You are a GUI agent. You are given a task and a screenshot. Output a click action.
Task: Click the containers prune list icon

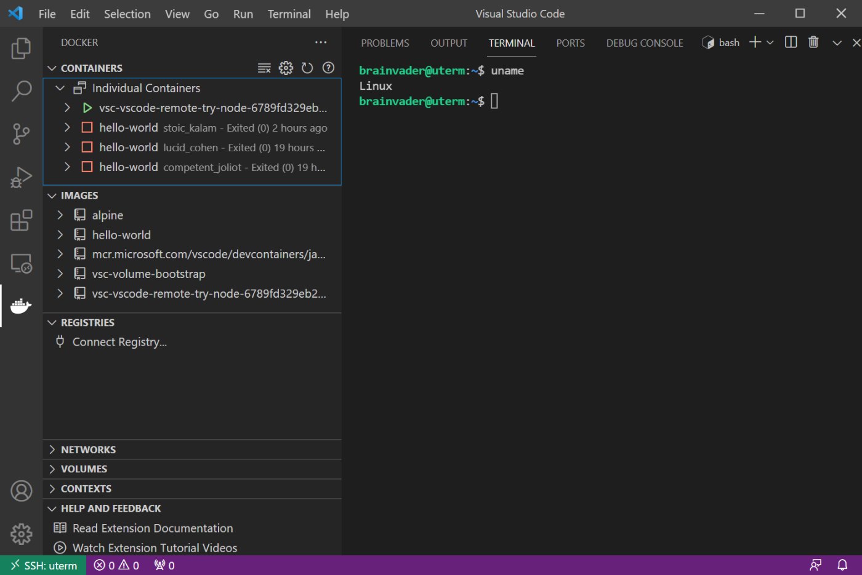[264, 68]
